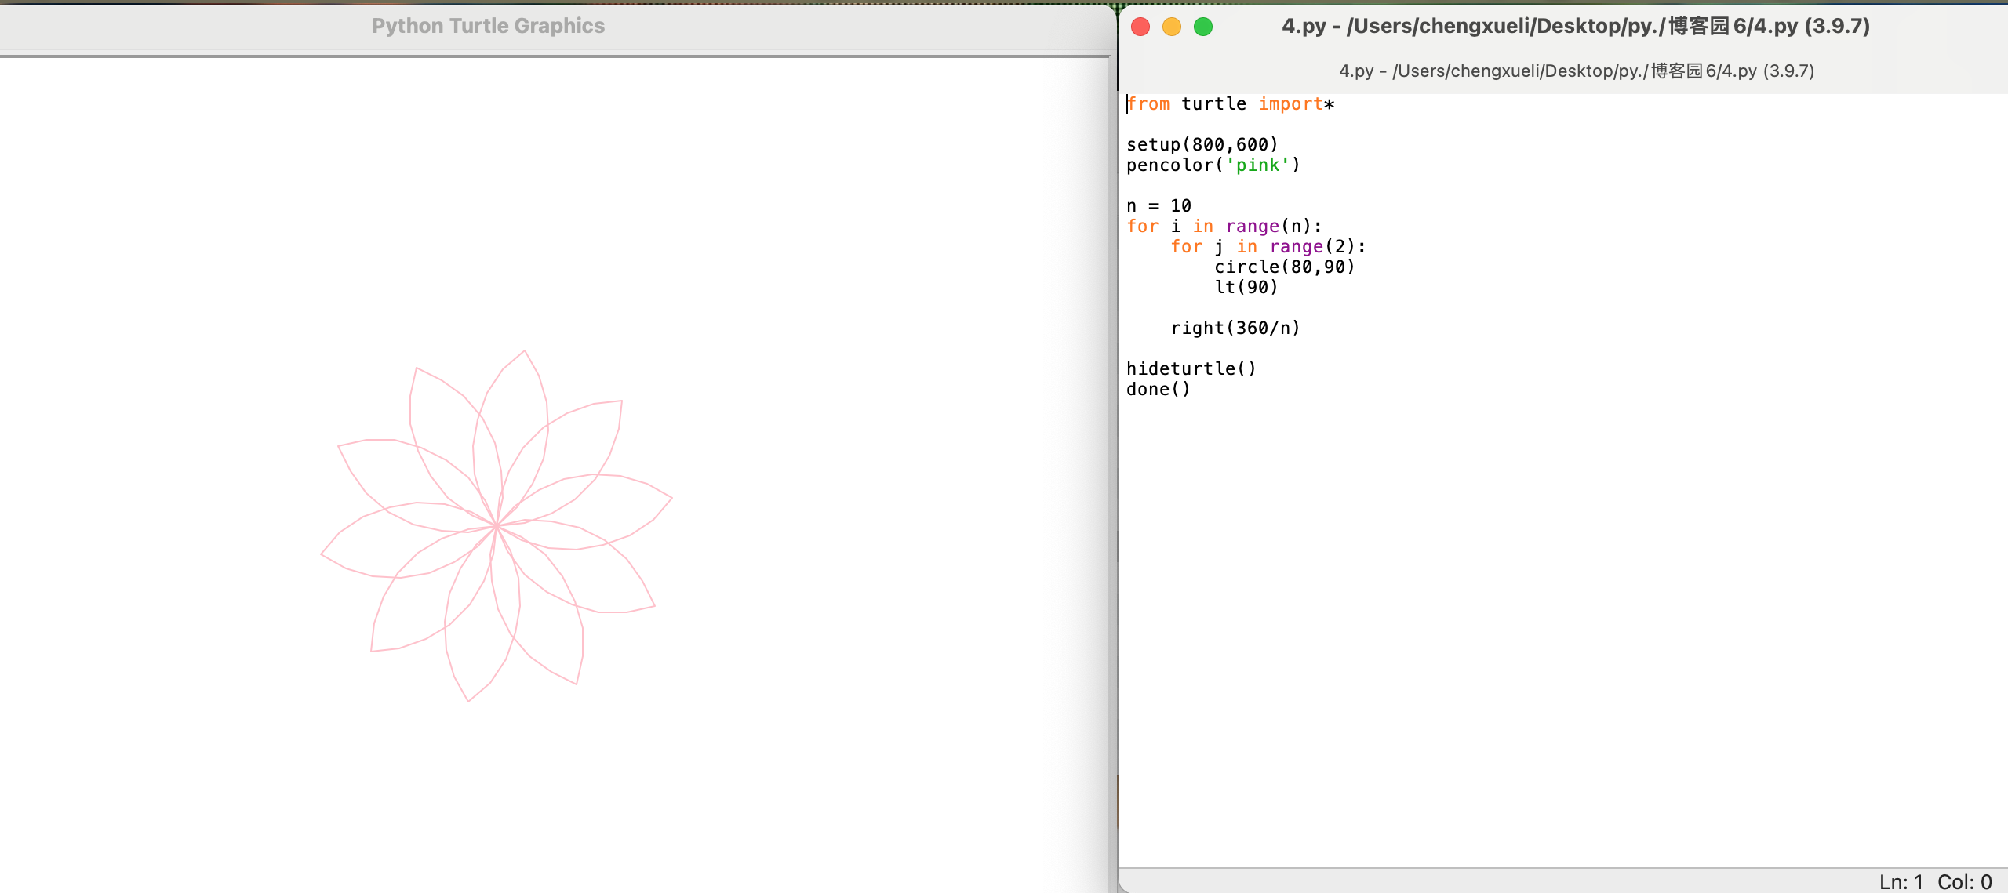Screen dimensions: 2008x893
Task: Place cursor on n = 10 line
Action: (x=1159, y=205)
